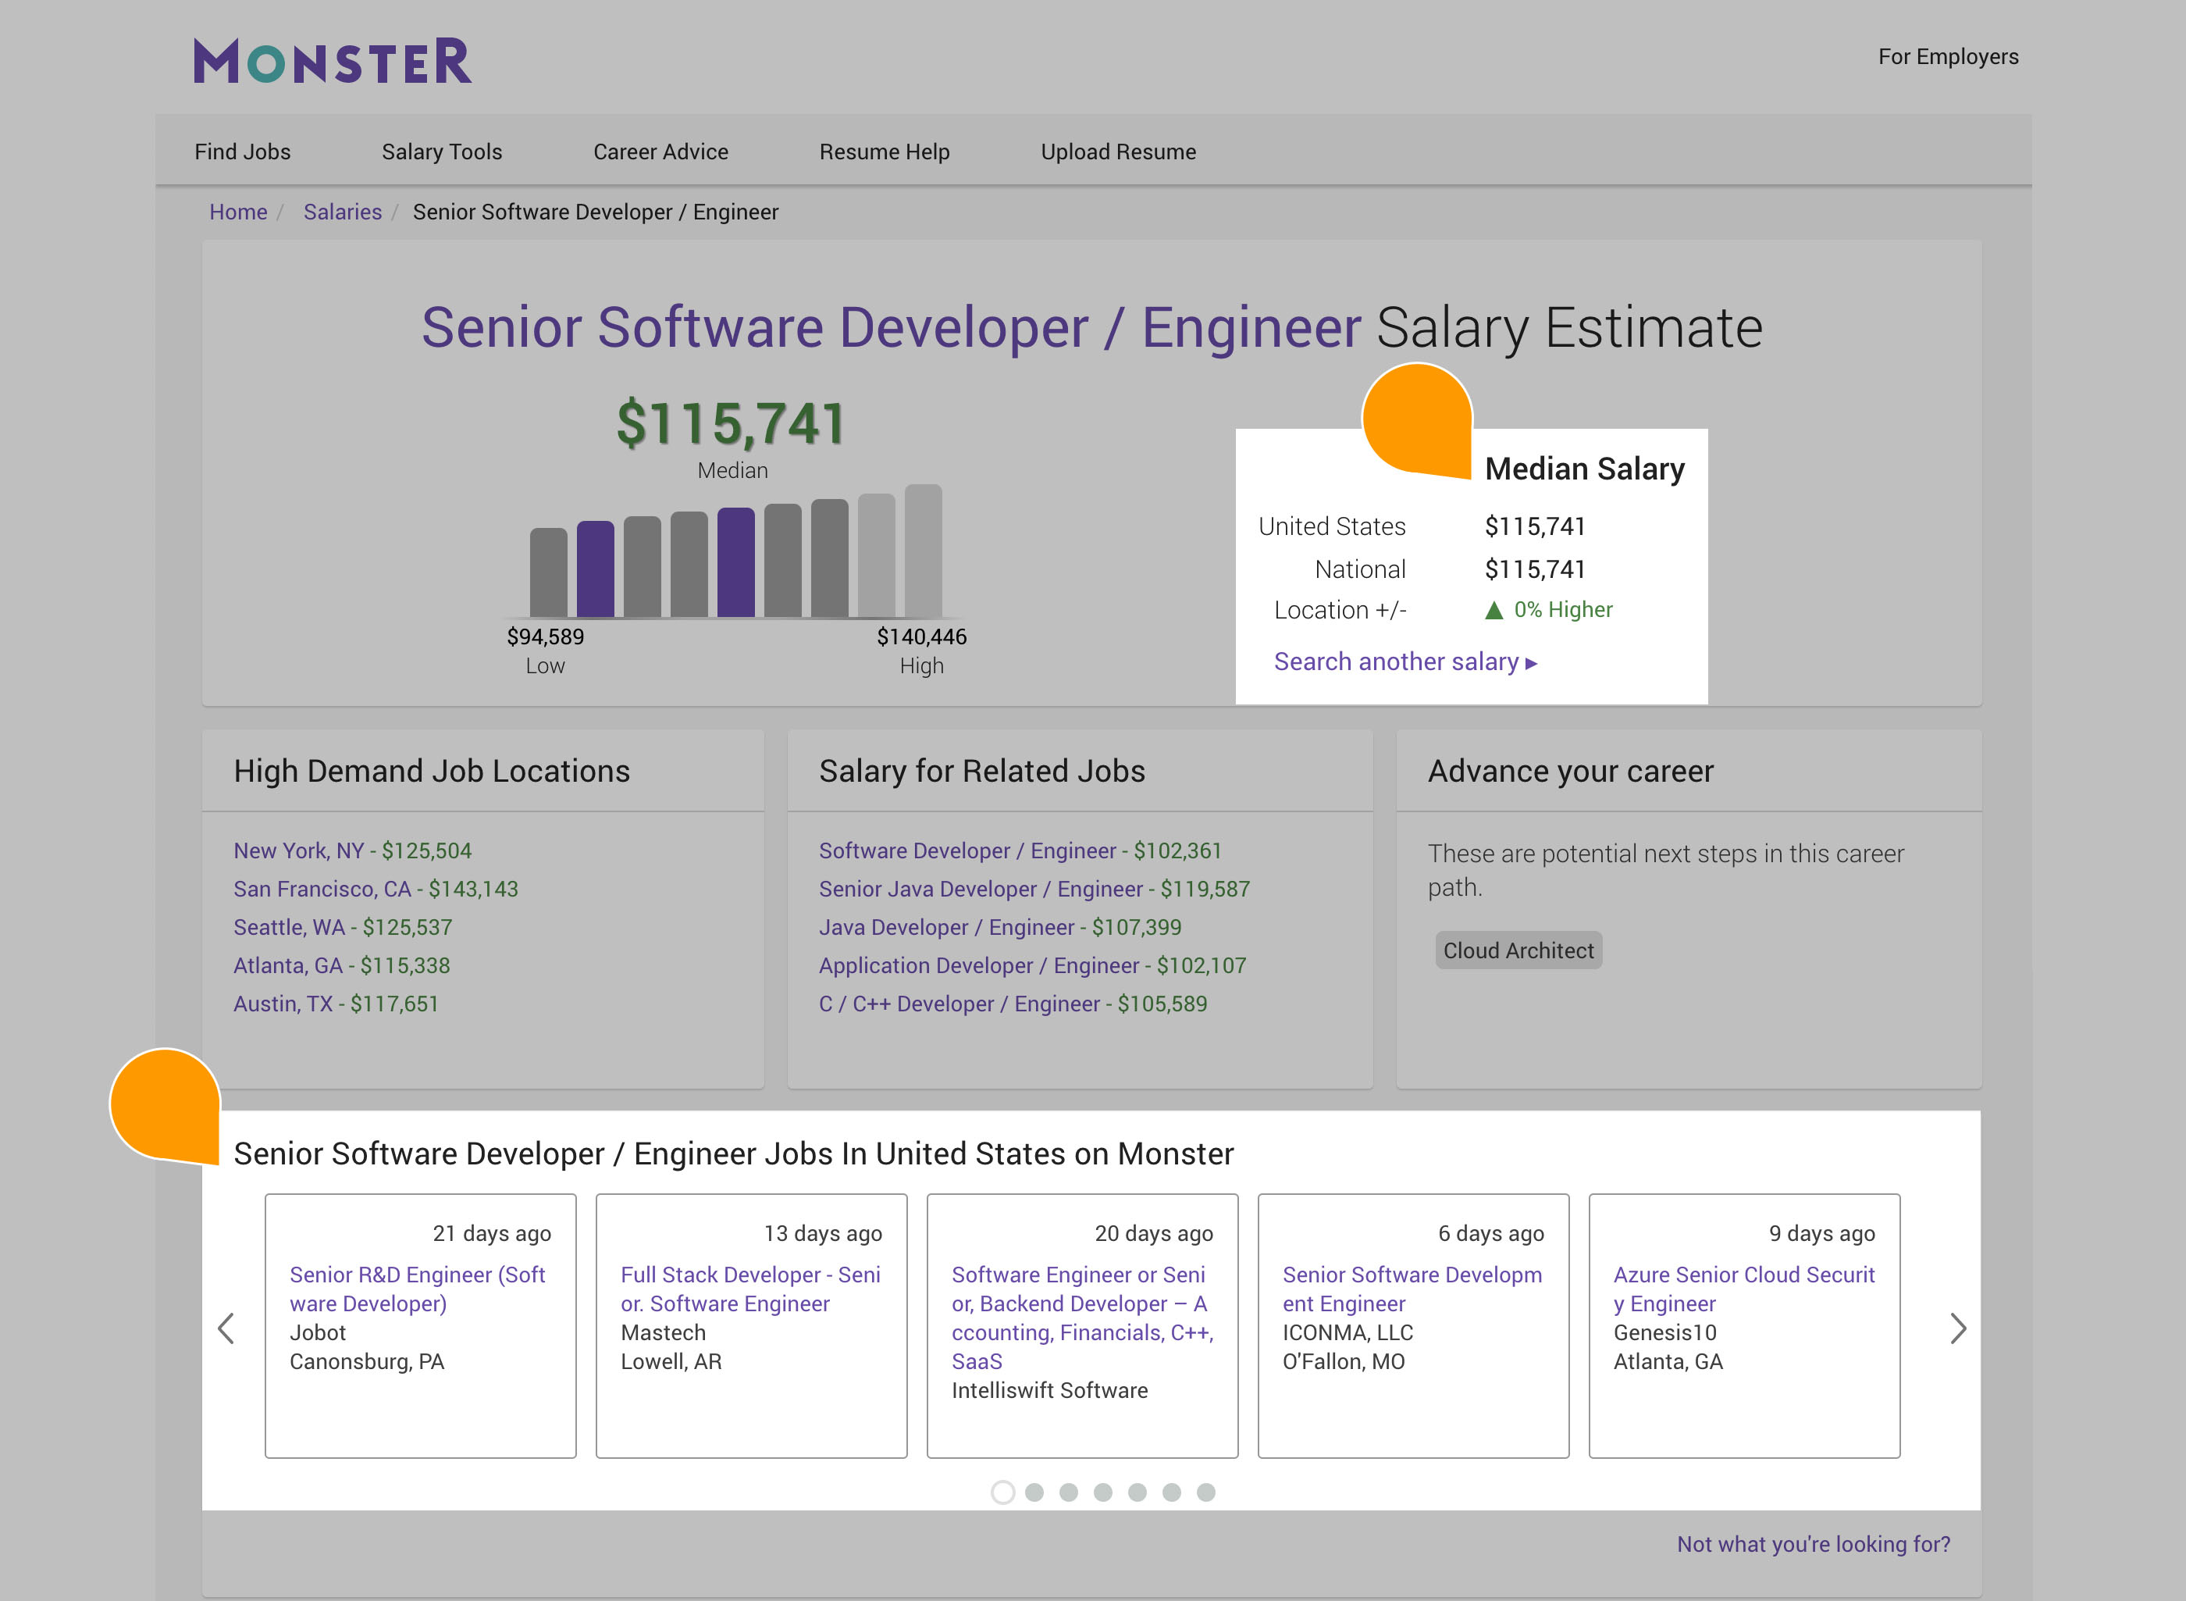The image size is (2186, 1601).
Task: Click next arrow on jobs carousel
Action: [x=1956, y=1328]
